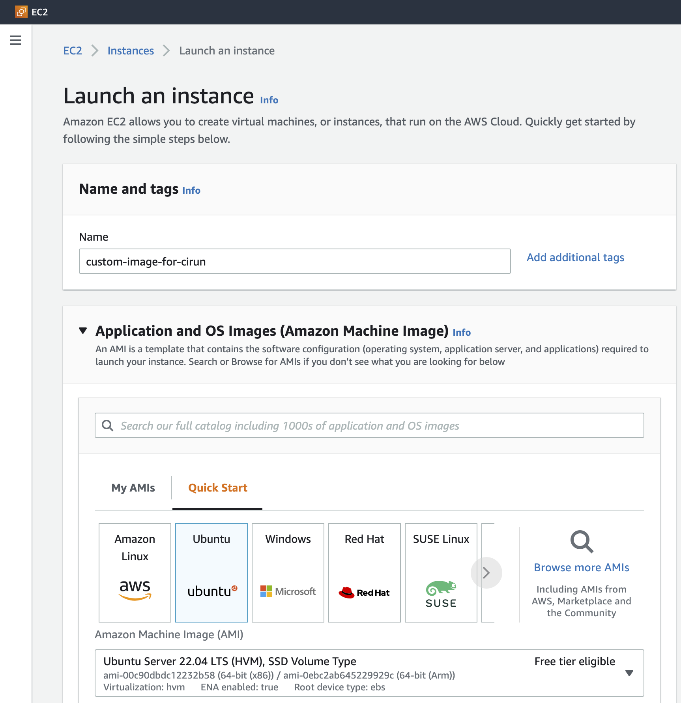The width and height of the screenshot is (681, 703).
Task: Switch to the My AMIs tab
Action: [x=133, y=488]
